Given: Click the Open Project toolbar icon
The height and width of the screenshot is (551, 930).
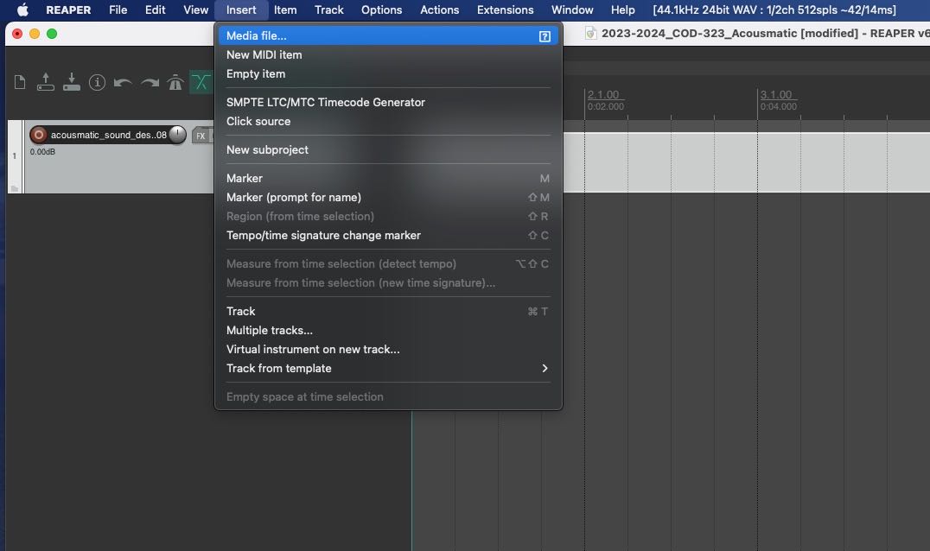Looking at the screenshot, I should (46, 83).
